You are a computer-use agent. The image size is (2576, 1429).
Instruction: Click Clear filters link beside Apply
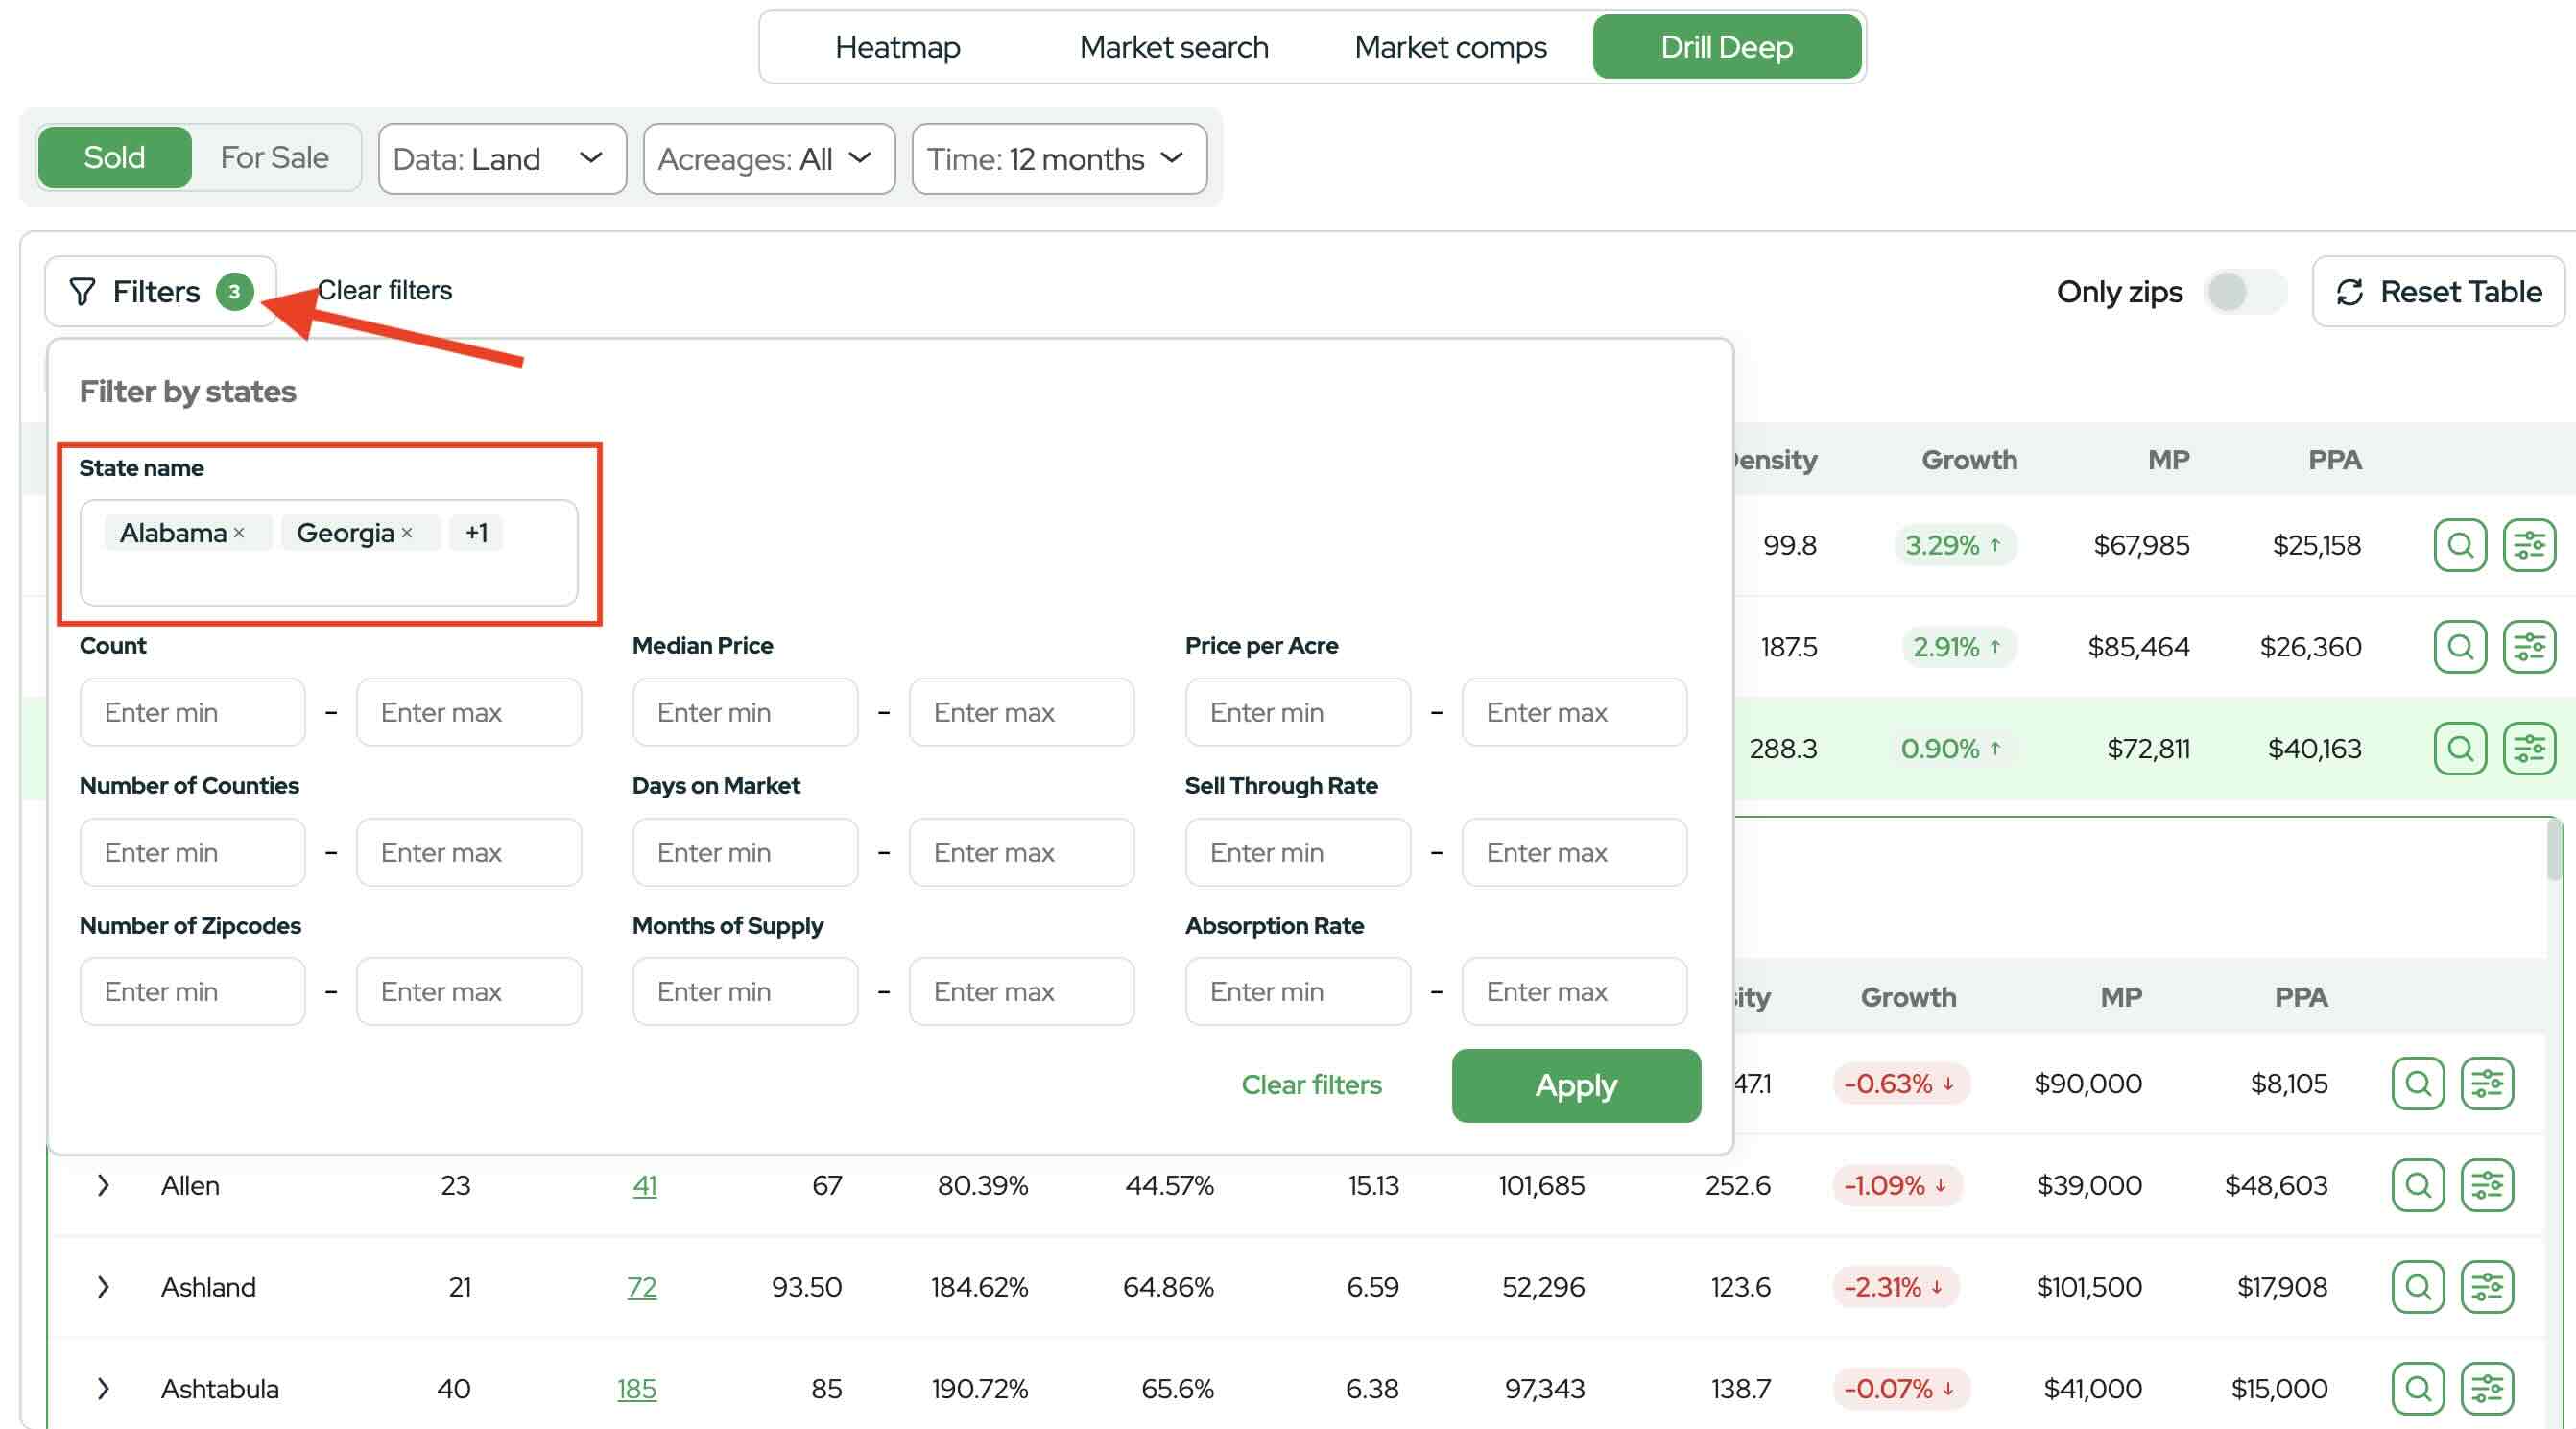click(1310, 1085)
